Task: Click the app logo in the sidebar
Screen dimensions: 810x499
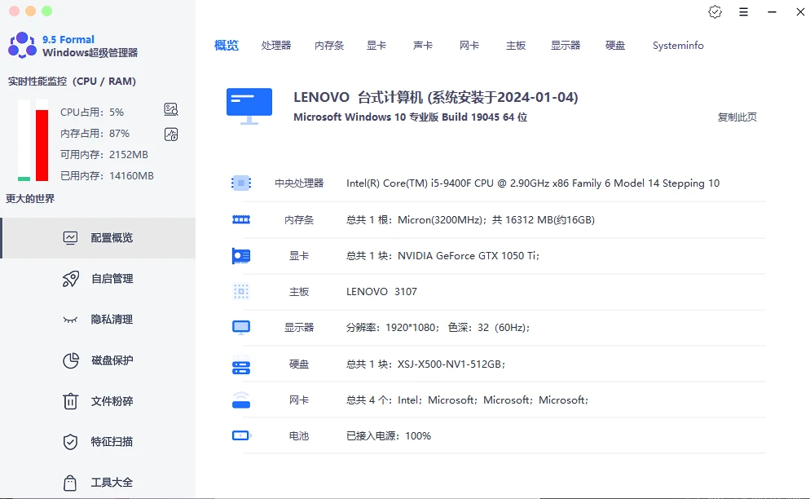Action: tap(22, 45)
